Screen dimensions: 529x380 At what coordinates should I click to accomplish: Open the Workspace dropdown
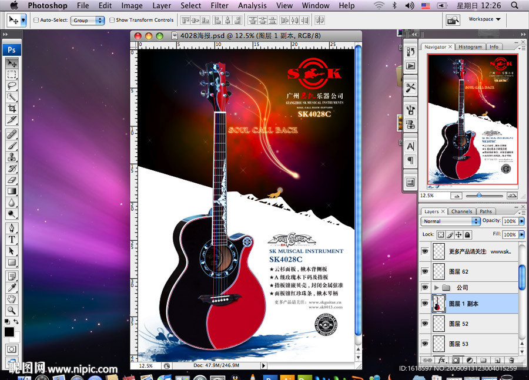pos(484,19)
